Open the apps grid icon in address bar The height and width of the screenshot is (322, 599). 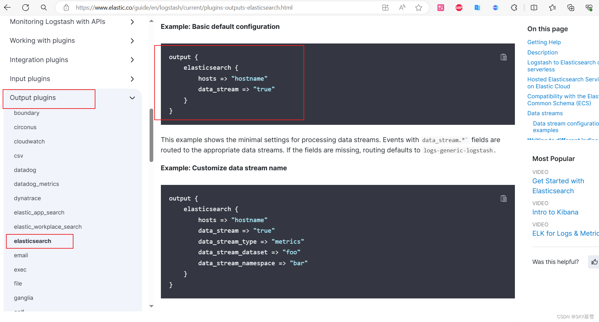click(385, 7)
